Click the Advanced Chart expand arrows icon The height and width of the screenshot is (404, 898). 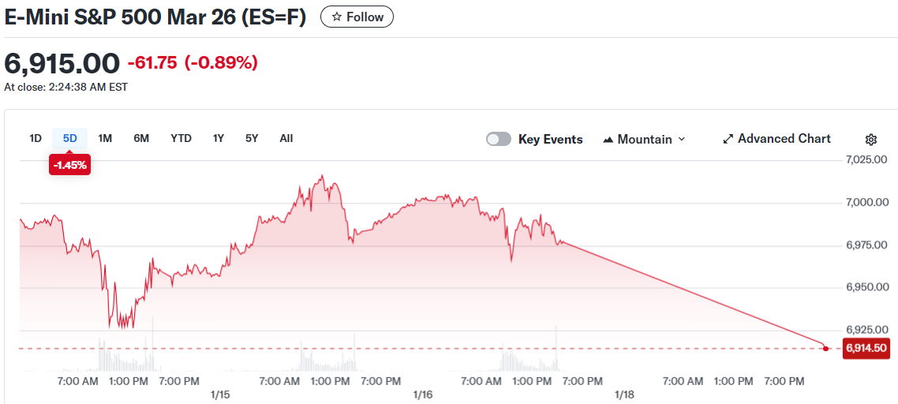[728, 139]
